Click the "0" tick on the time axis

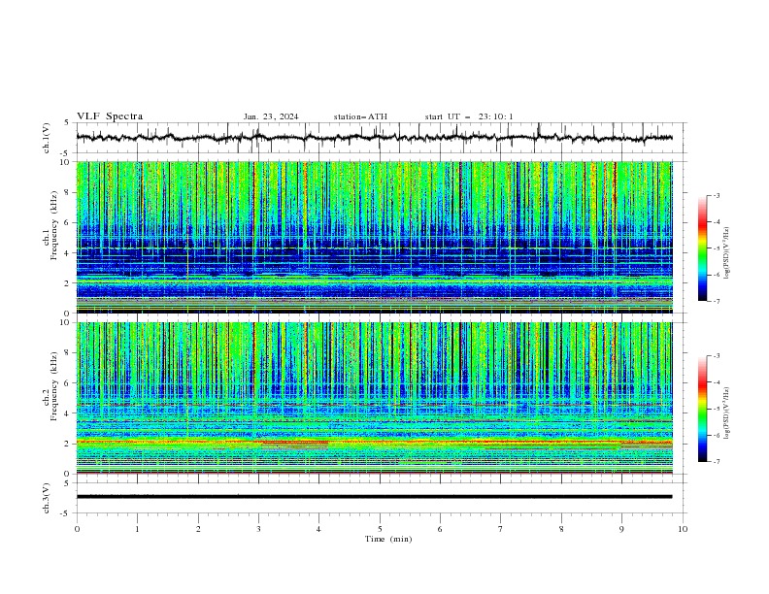point(77,529)
